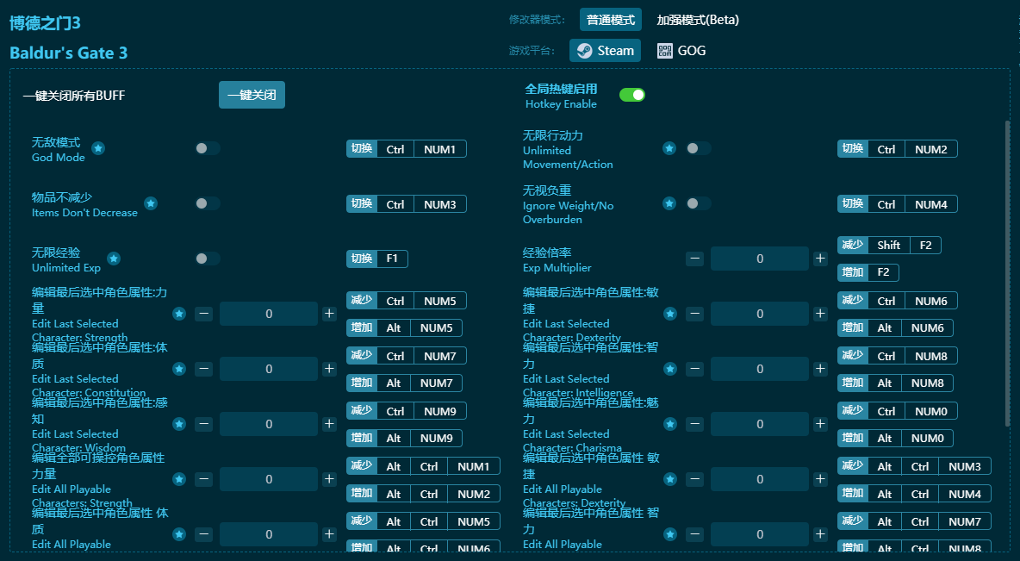This screenshot has width=1020, height=561.
Task: Click the GOG logo icon
Action: click(665, 51)
